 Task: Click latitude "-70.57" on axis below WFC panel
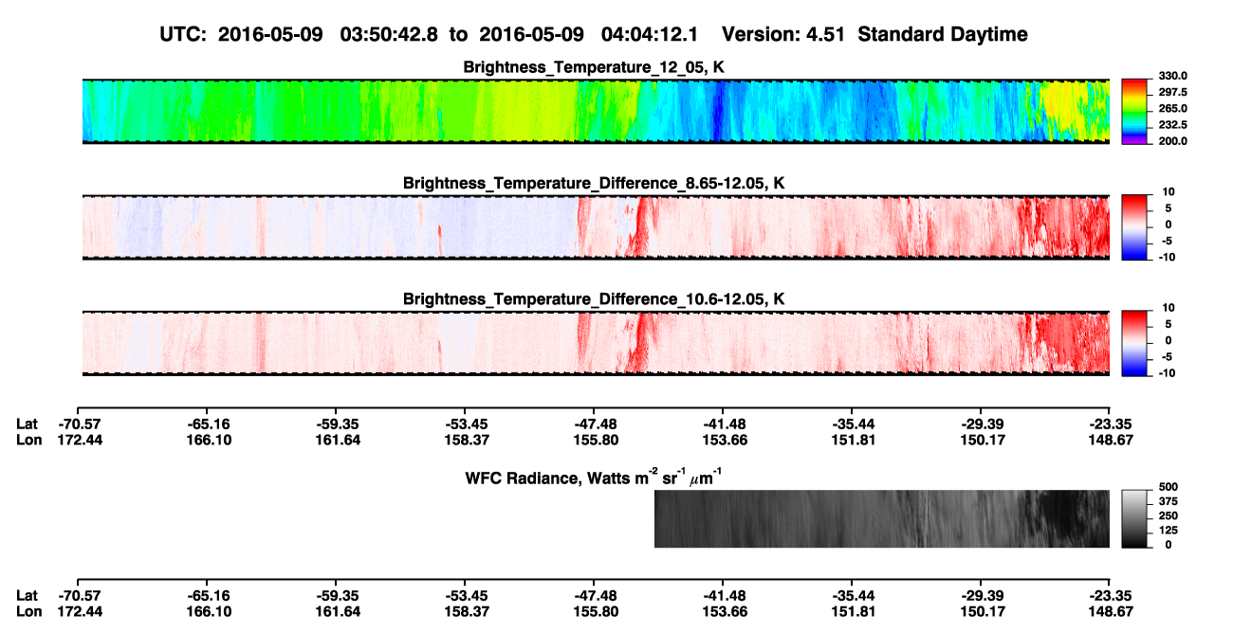(80, 596)
